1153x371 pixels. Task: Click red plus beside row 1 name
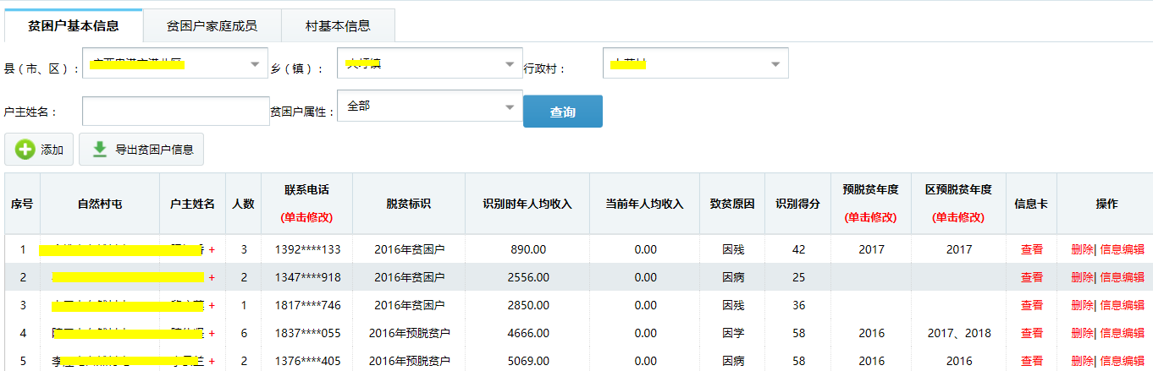(x=212, y=250)
